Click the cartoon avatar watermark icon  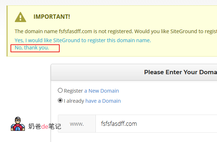18,124
